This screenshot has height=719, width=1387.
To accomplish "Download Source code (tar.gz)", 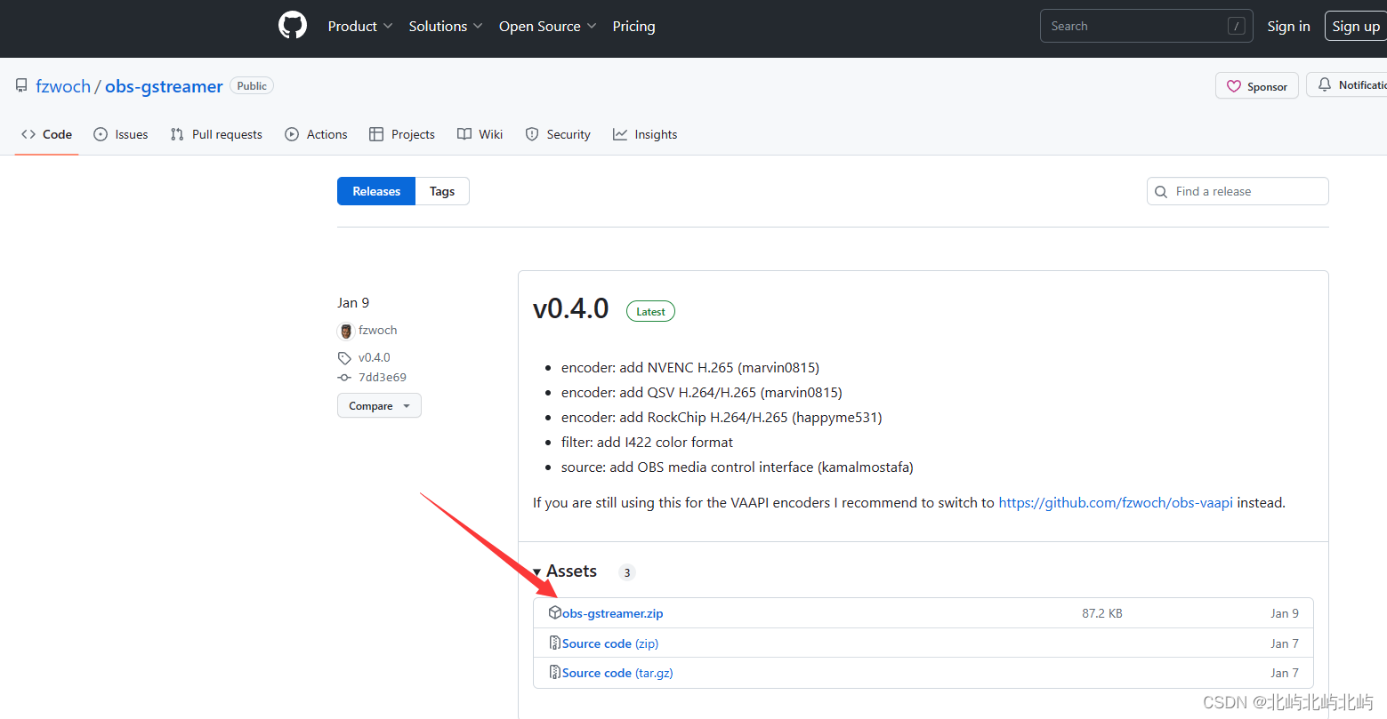I will pyautogui.click(x=617, y=673).
